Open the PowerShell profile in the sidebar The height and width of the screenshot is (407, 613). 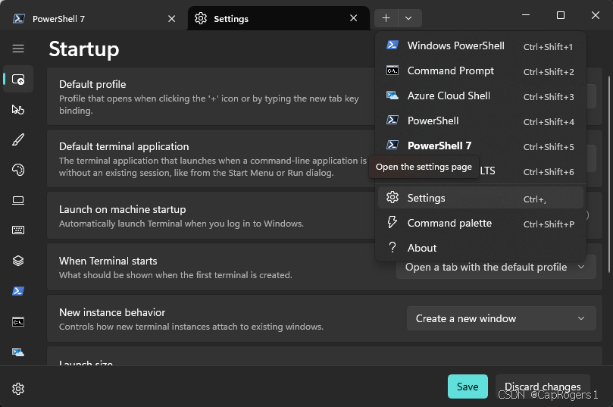point(18,291)
